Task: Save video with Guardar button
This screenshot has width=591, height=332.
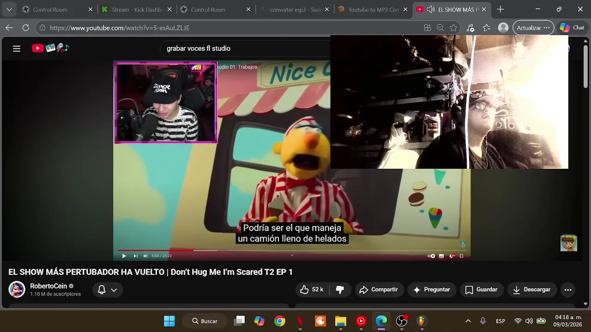Action: click(x=481, y=290)
